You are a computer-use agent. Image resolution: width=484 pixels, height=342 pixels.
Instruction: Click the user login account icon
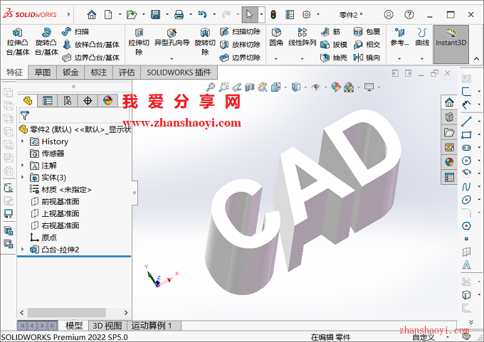tap(389, 14)
